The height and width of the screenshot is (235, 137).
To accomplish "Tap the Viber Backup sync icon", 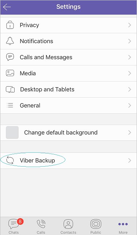I will (10, 160).
